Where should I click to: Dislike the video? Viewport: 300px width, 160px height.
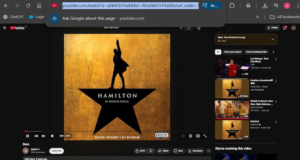tap(151, 151)
